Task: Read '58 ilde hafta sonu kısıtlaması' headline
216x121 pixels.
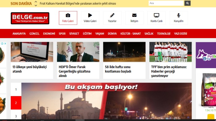Action: point(118,69)
